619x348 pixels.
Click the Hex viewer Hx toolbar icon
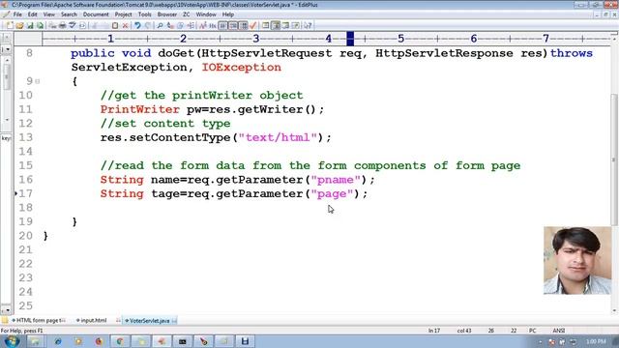(213, 26)
